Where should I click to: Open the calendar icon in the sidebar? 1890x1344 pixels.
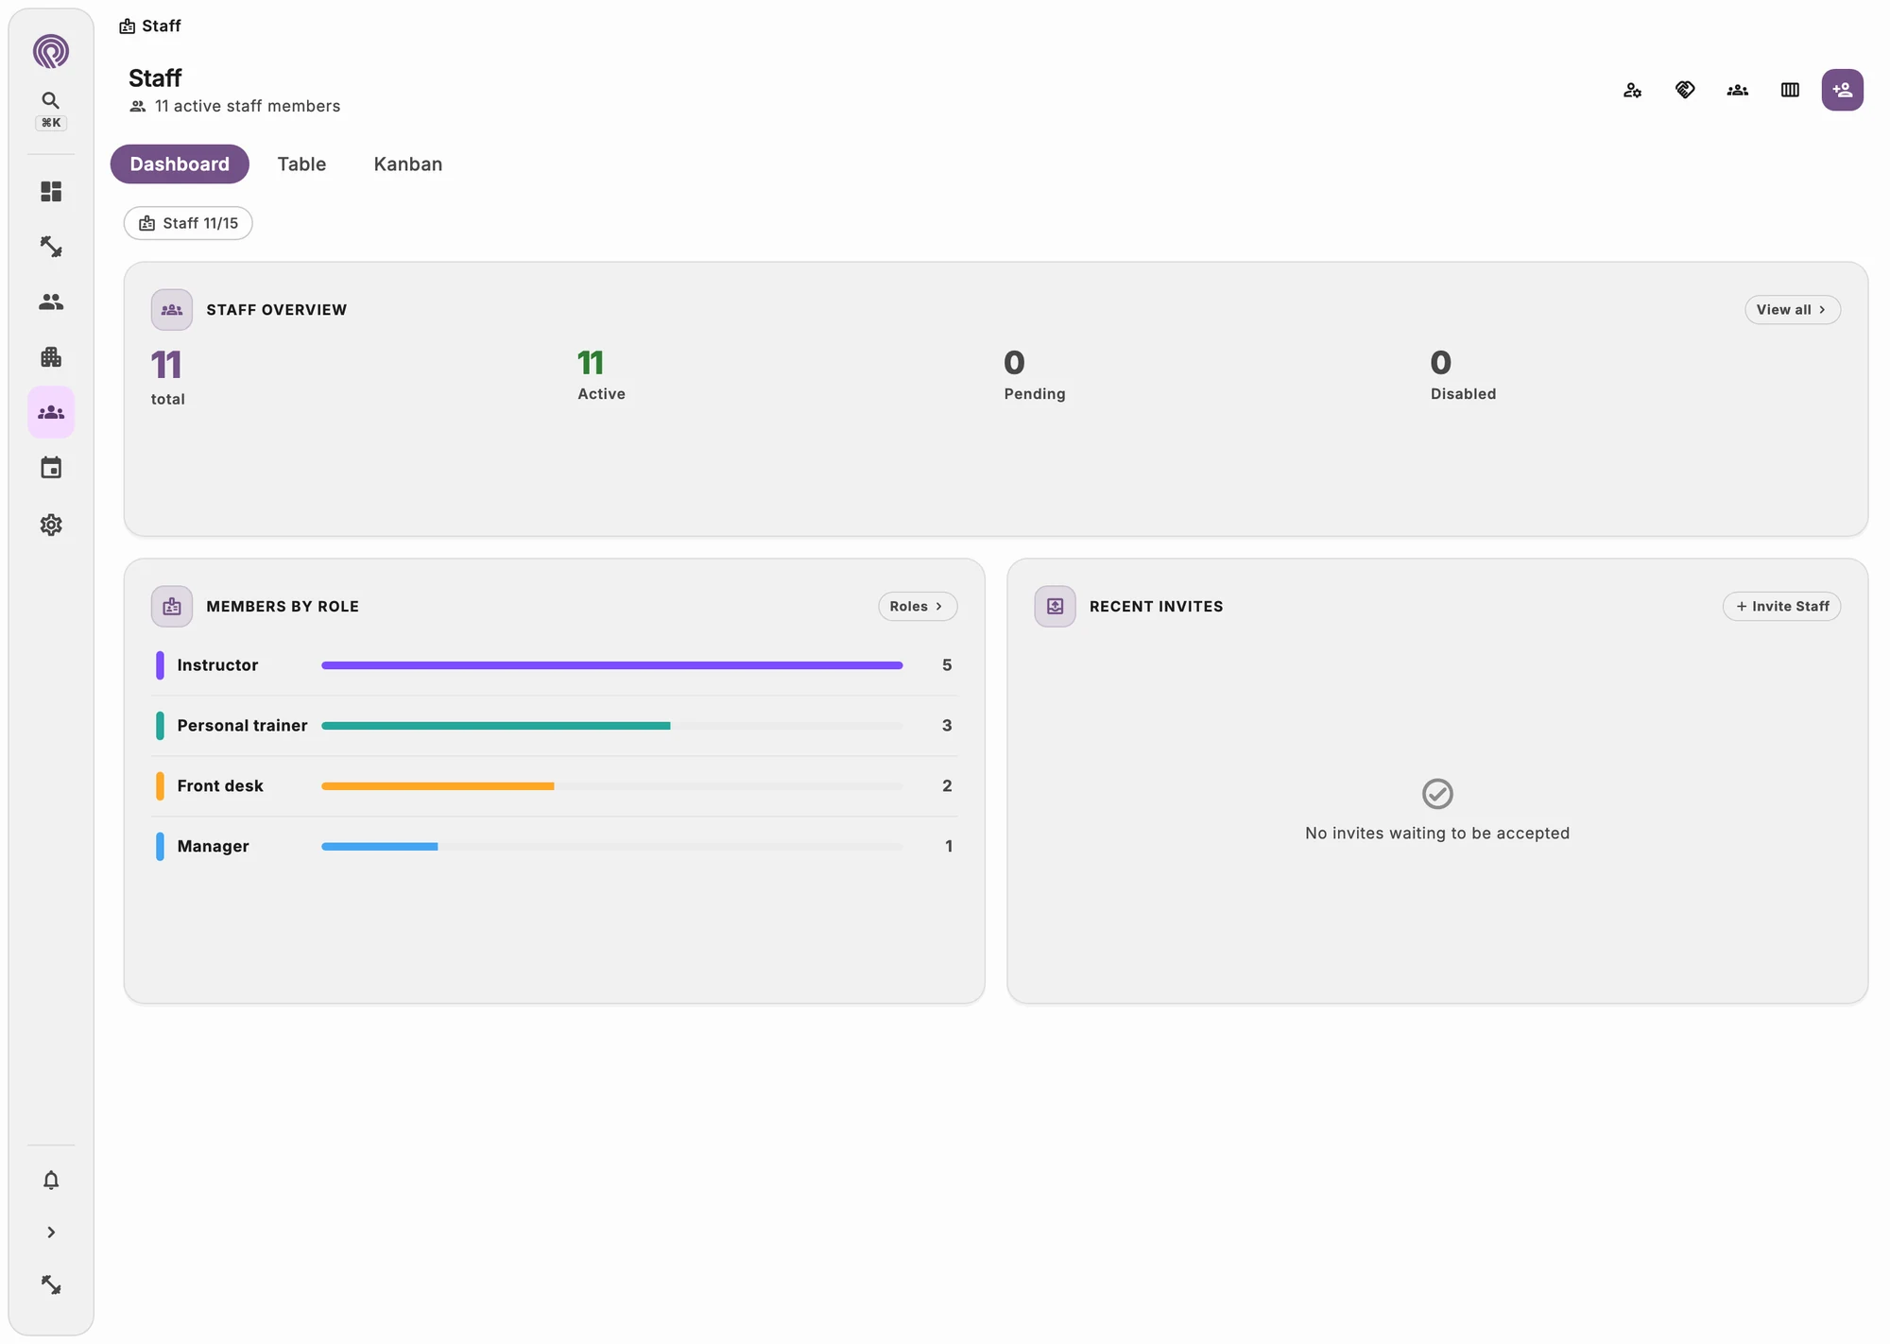click(x=51, y=468)
